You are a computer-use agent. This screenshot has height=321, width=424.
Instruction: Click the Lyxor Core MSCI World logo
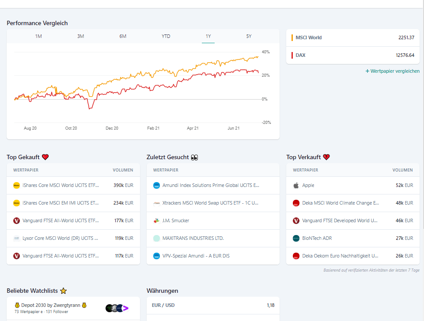click(x=16, y=238)
